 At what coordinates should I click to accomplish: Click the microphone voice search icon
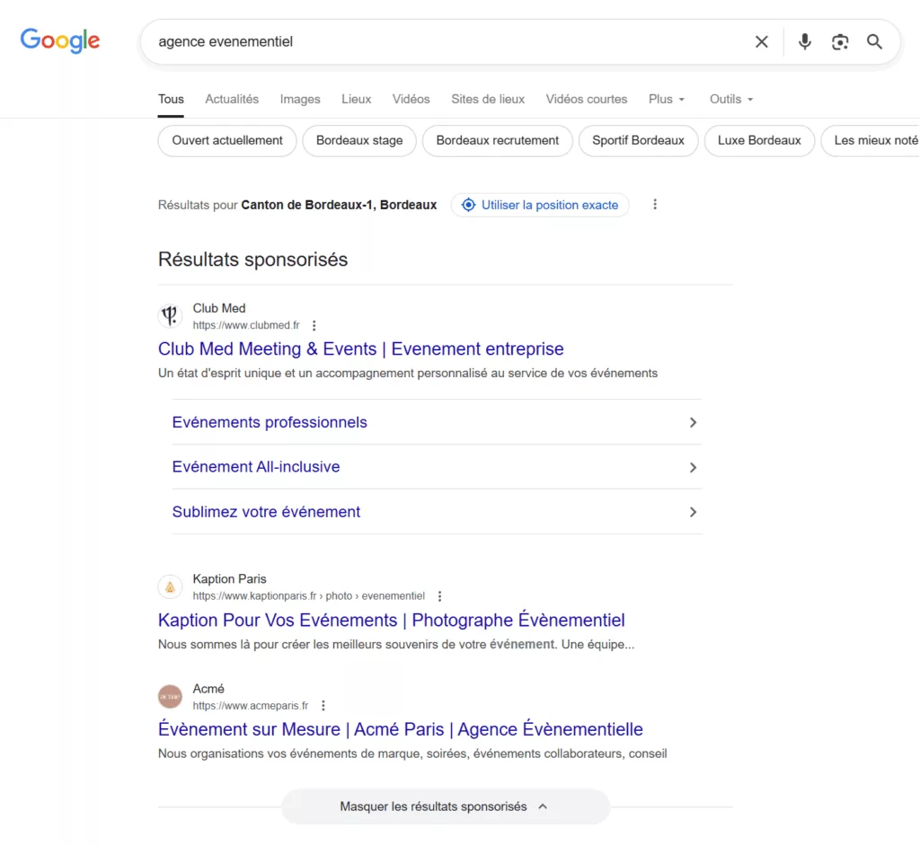(x=804, y=41)
